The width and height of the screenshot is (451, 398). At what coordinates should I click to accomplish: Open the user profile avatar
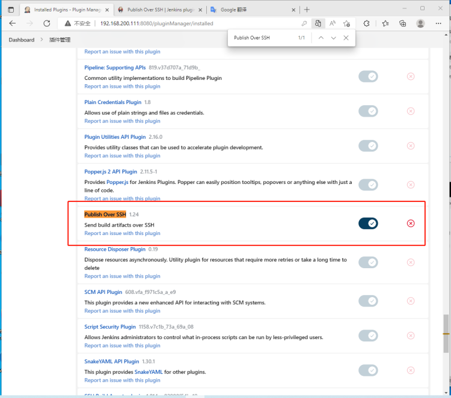(420, 23)
